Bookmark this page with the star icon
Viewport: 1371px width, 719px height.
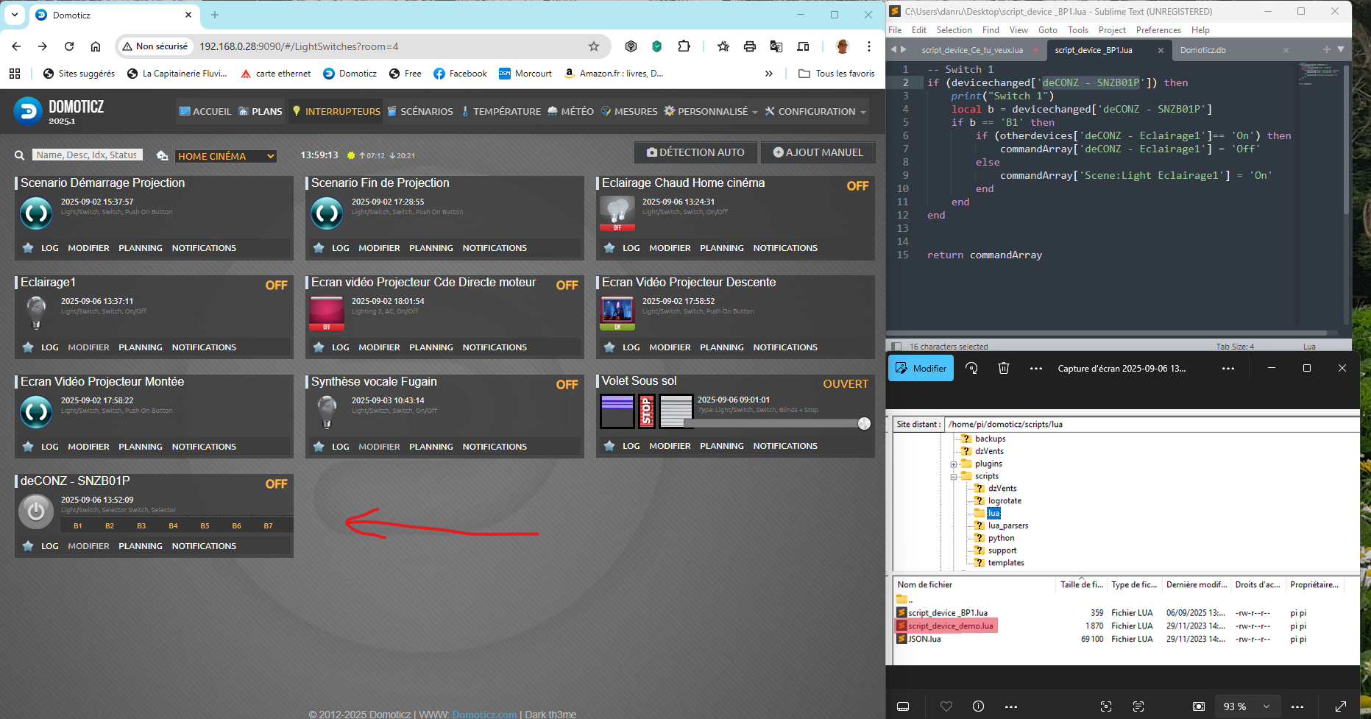594,46
